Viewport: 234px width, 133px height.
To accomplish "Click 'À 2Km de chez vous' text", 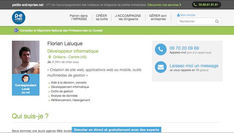I will click(x=65, y=62).
